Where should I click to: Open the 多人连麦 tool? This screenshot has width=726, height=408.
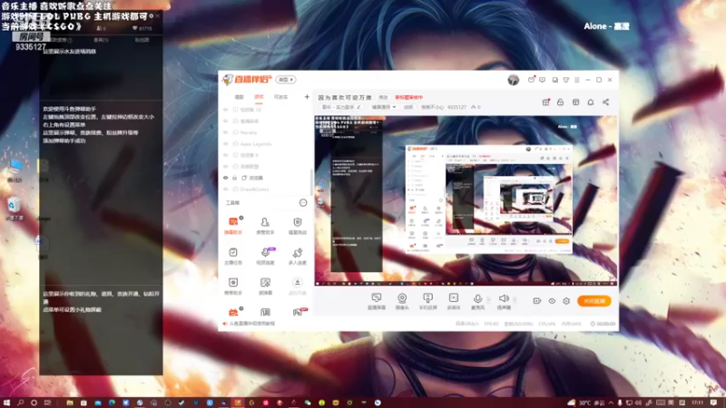298,256
